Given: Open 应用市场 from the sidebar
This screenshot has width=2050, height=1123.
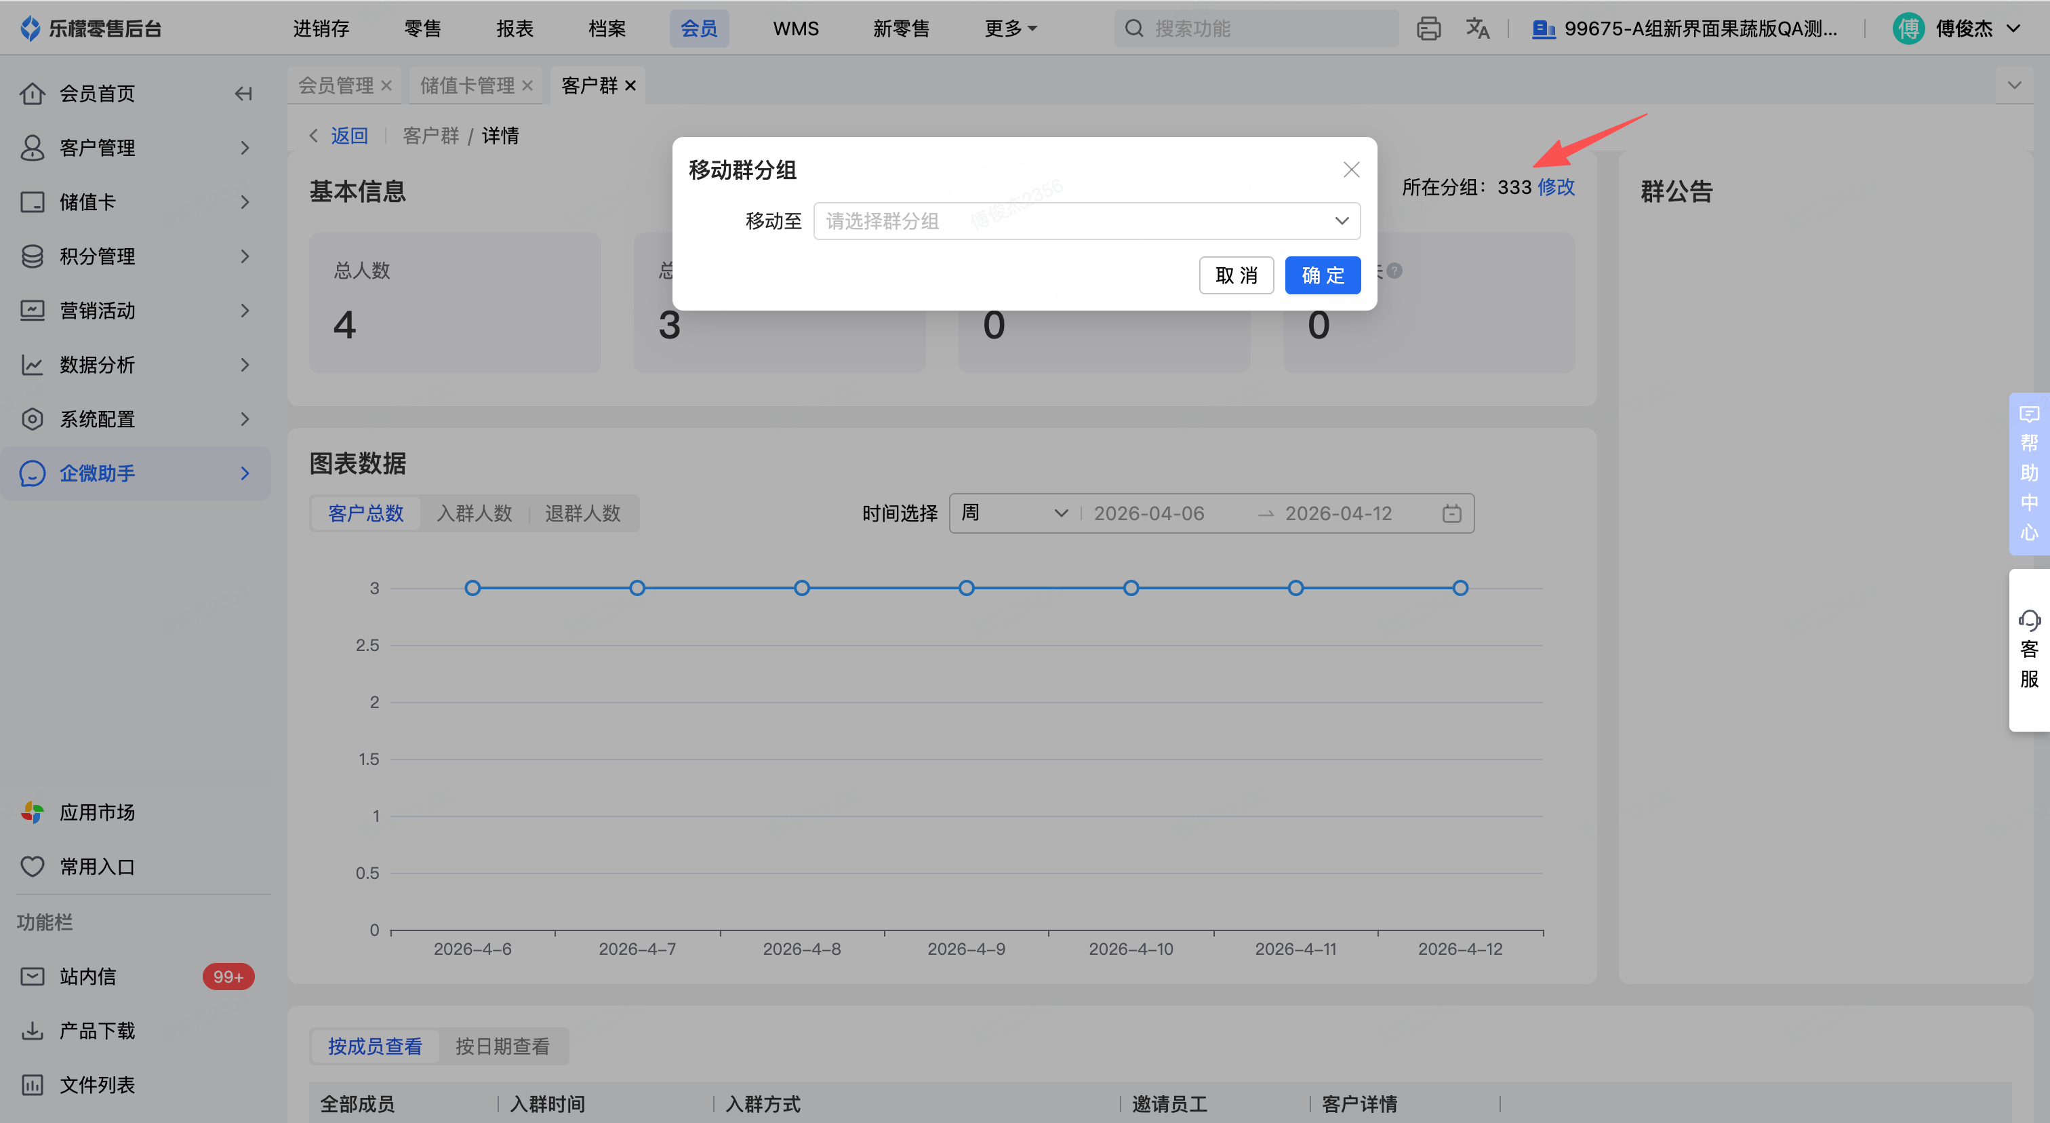Looking at the screenshot, I should tap(97, 812).
